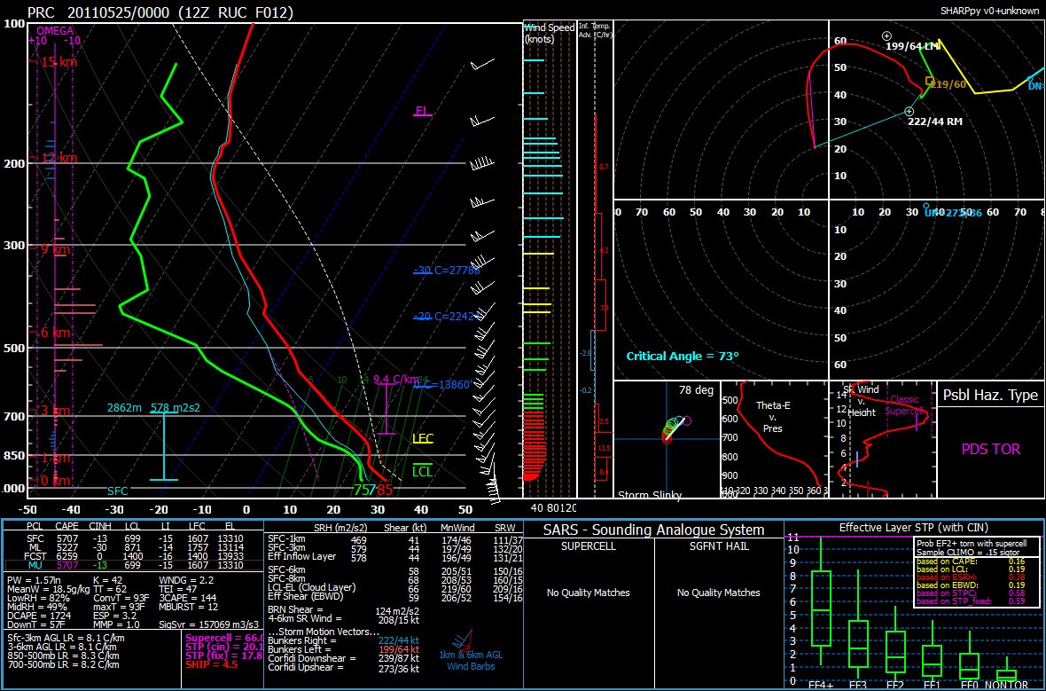Screen dimensions: 1046x691
Task: Click the BRN Shear = line
Action: coord(344,610)
